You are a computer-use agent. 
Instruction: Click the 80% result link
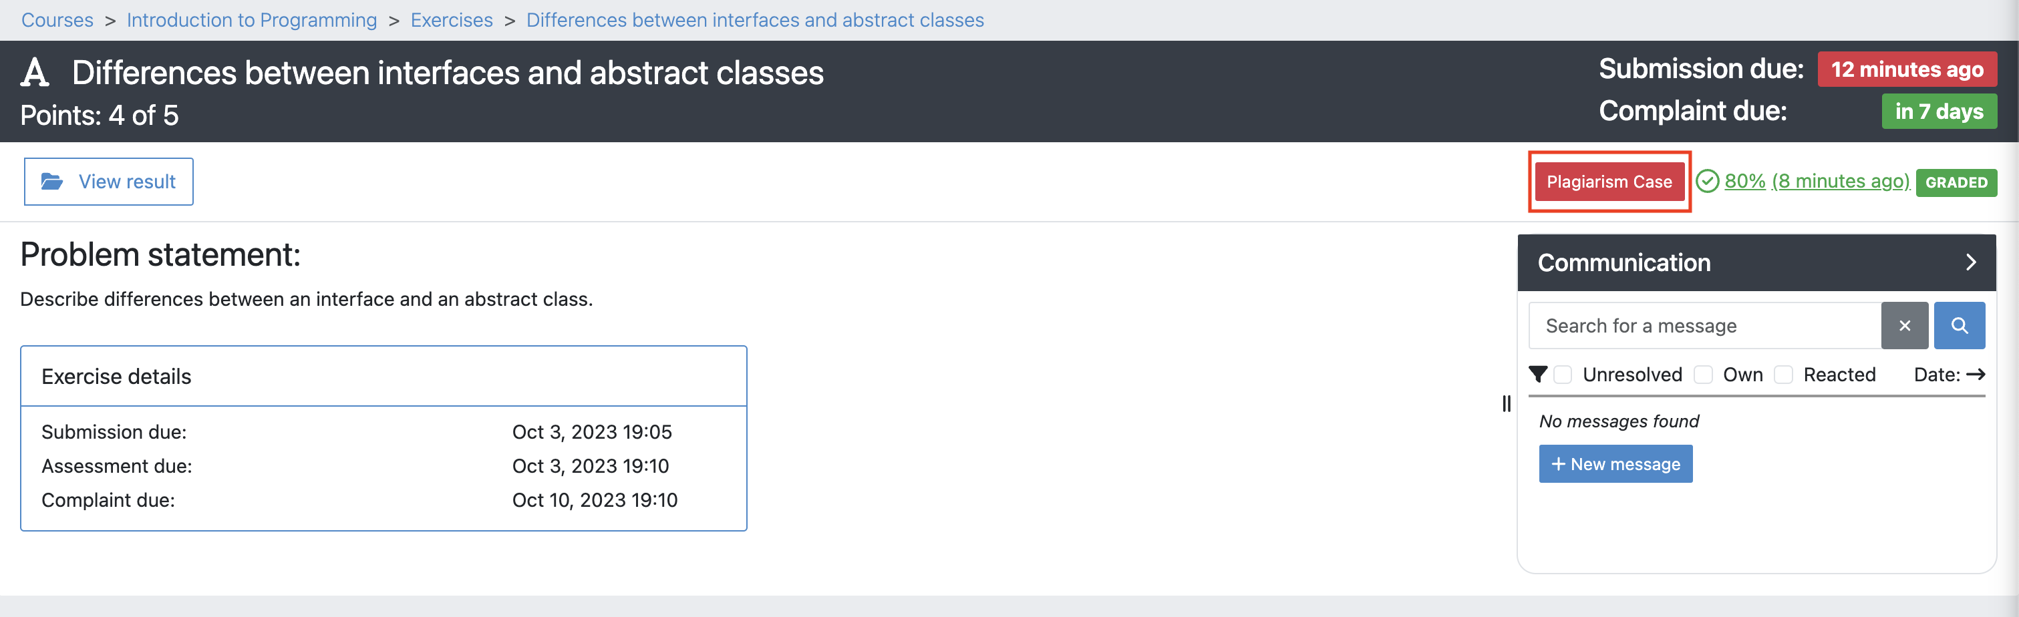[x=1816, y=182]
